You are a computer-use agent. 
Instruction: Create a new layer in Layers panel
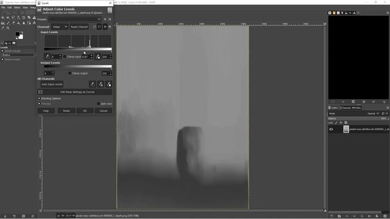(x=331, y=217)
